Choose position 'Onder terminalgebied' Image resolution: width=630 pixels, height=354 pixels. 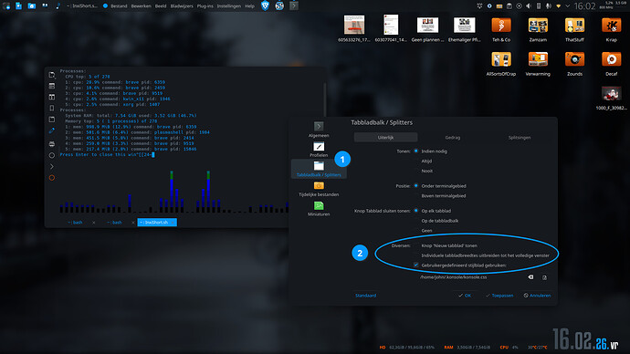(440, 186)
